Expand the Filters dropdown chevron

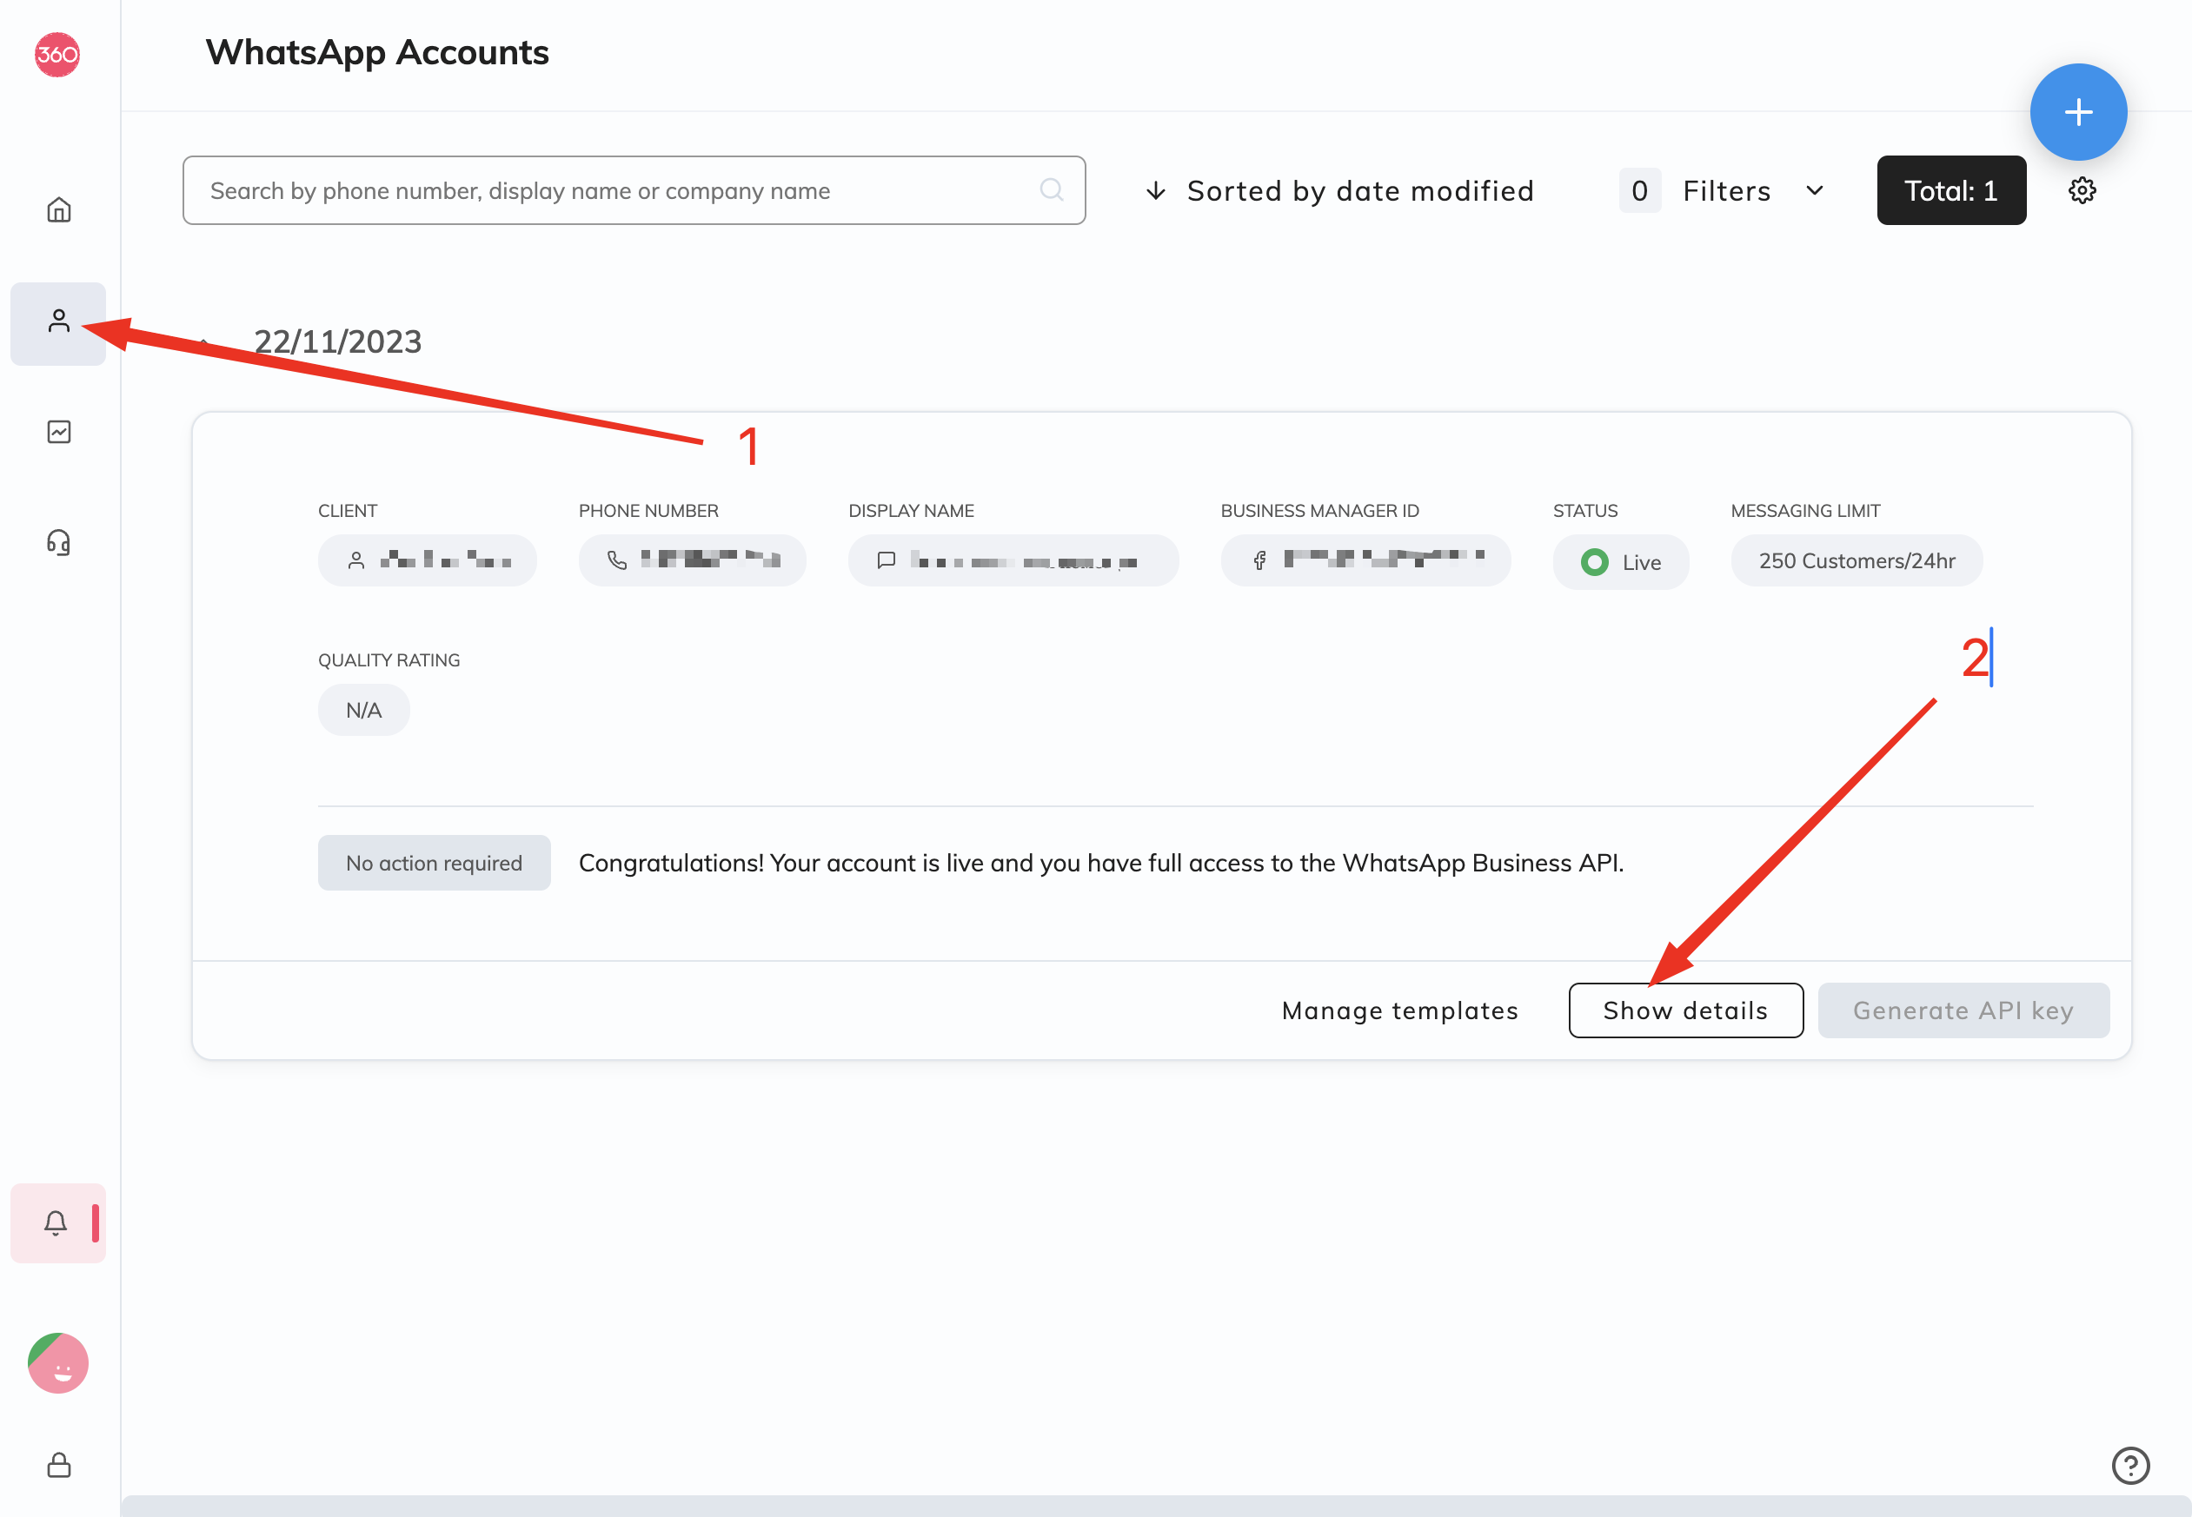1815,191
